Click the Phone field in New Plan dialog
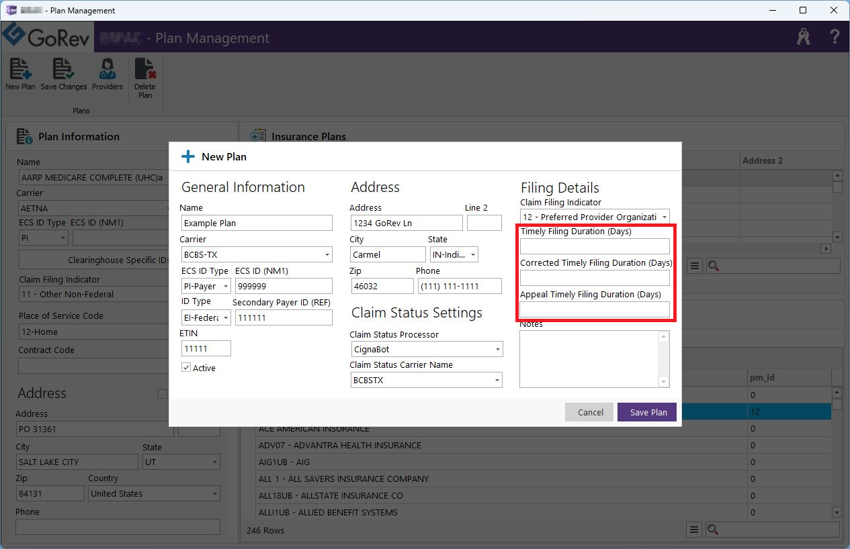This screenshot has height=549, width=850. point(460,287)
